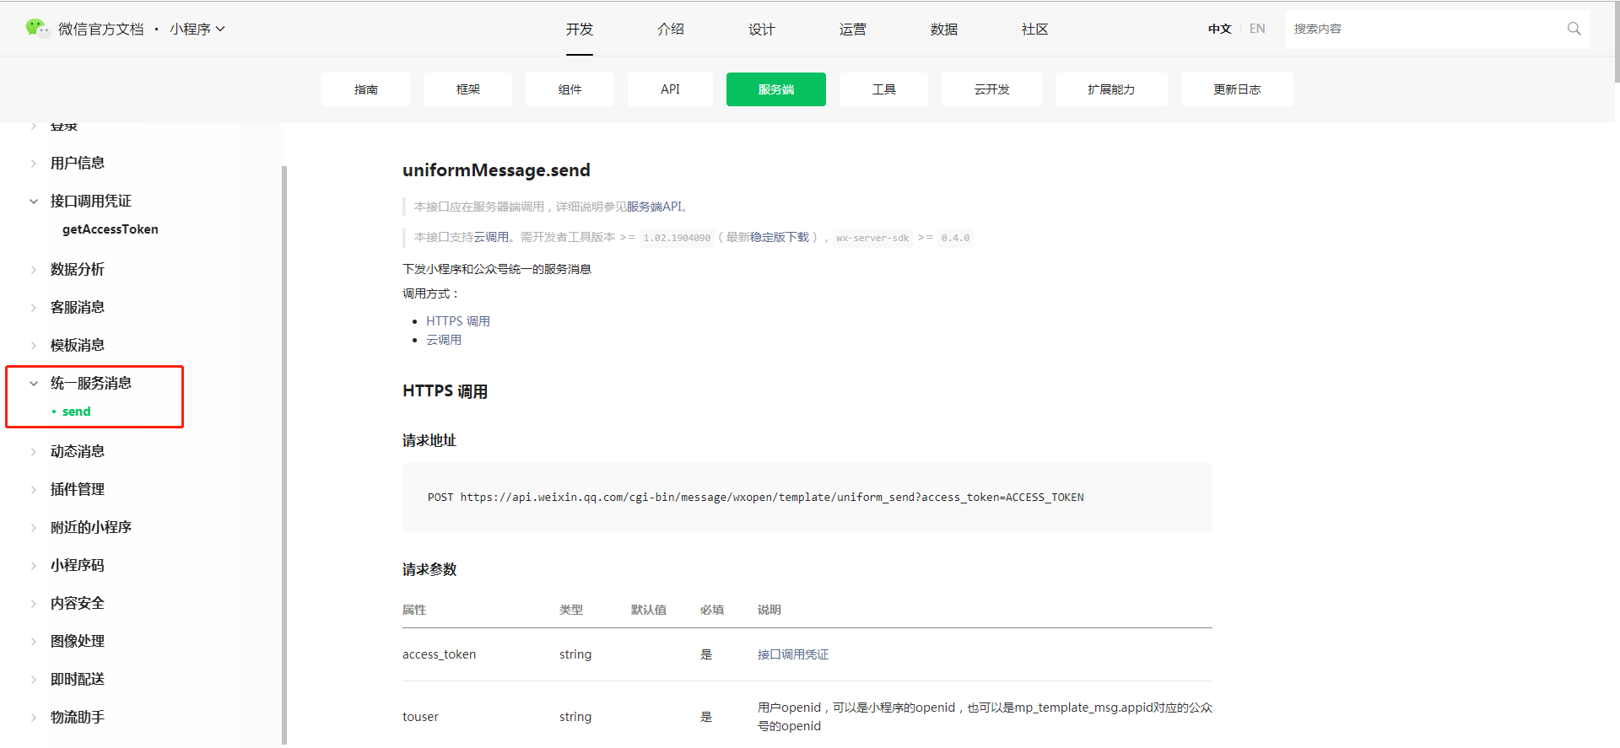1620x748 pixels.
Task: Select the API tab
Action: 670,89
